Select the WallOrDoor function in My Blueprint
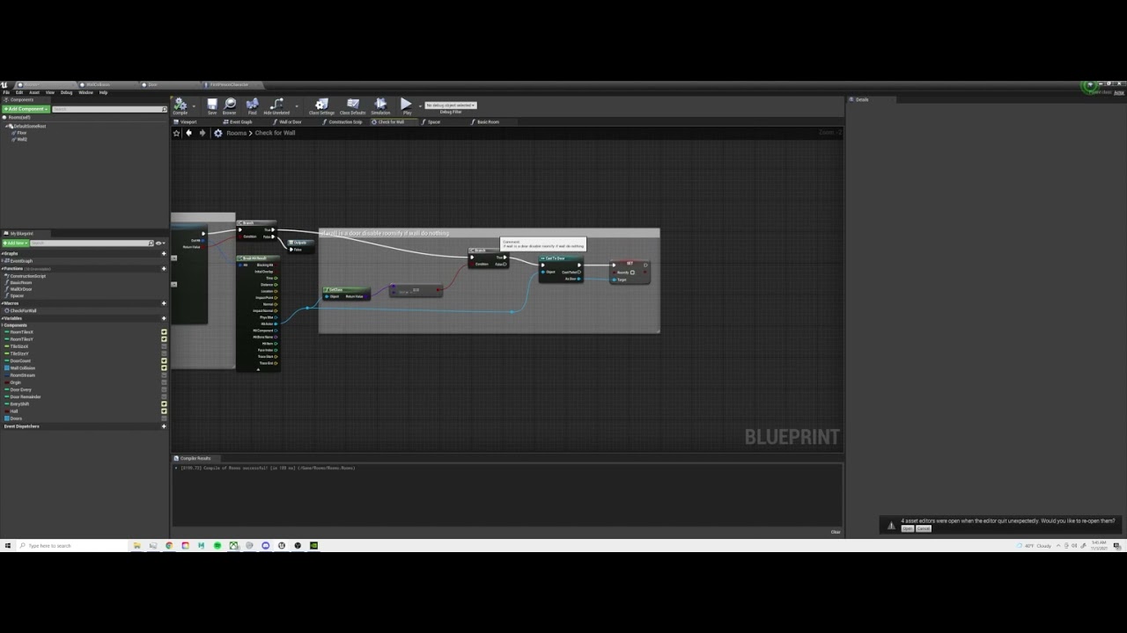The height and width of the screenshot is (633, 1127). pos(21,289)
